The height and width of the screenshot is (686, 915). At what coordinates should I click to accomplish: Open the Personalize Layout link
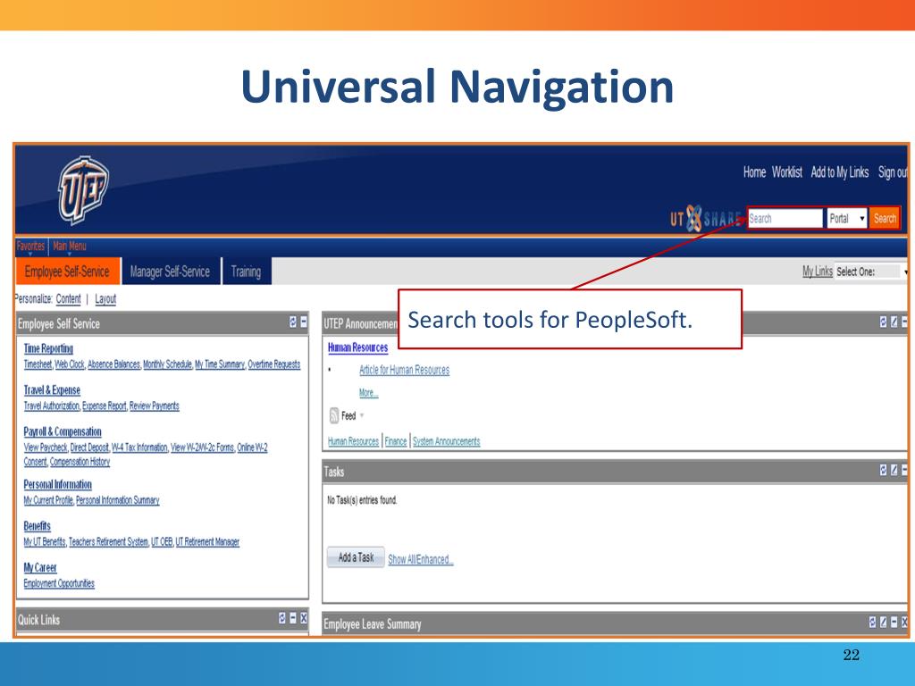tap(105, 298)
